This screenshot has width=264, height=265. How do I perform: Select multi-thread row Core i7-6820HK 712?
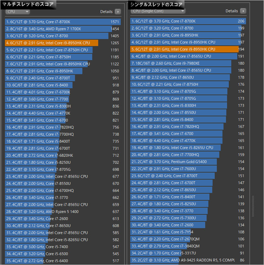click(x=63, y=155)
